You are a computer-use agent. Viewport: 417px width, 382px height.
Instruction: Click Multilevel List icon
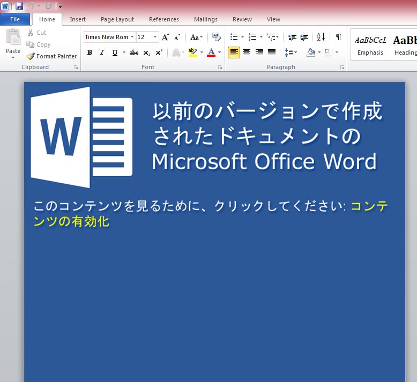(271, 37)
